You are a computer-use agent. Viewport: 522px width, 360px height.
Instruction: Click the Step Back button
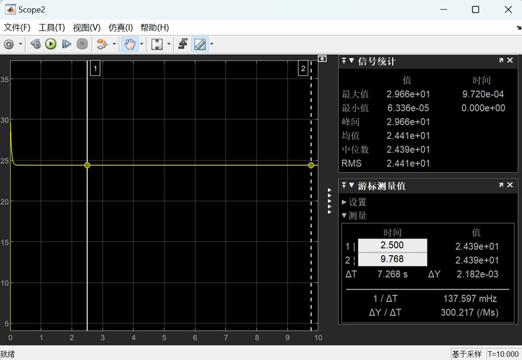tap(36, 44)
